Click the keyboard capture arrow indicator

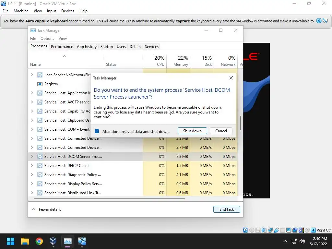314,230
